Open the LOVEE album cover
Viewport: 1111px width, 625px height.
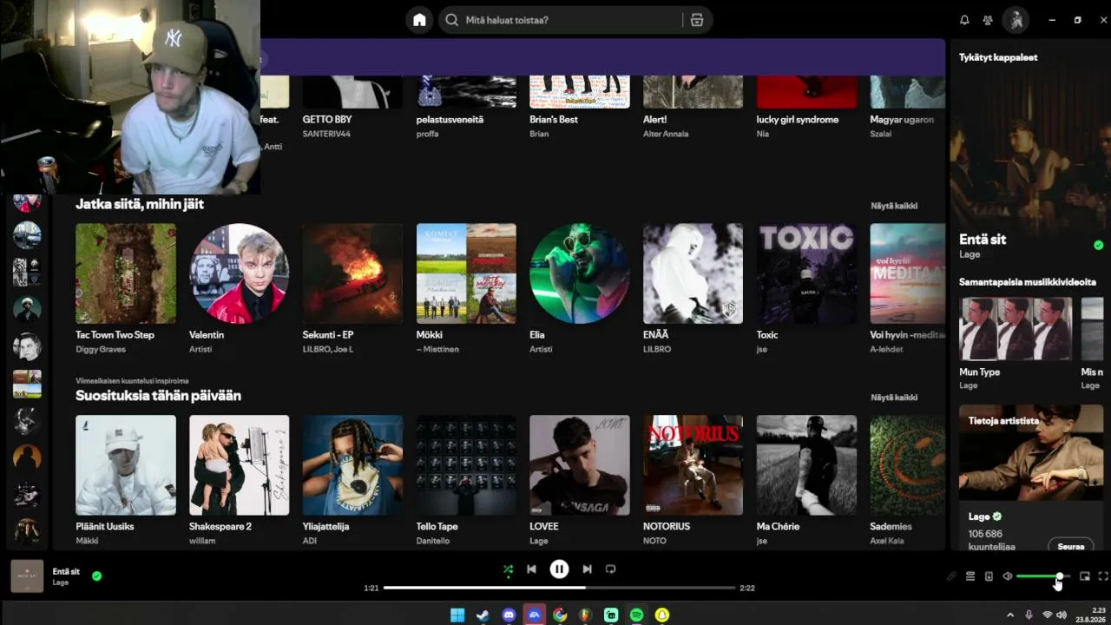click(580, 465)
